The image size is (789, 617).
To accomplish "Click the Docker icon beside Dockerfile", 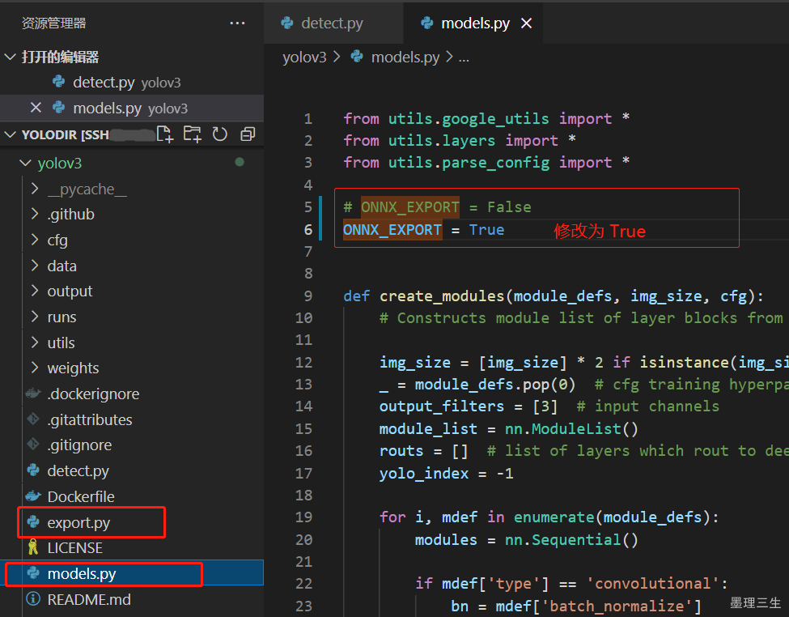I will tap(33, 496).
